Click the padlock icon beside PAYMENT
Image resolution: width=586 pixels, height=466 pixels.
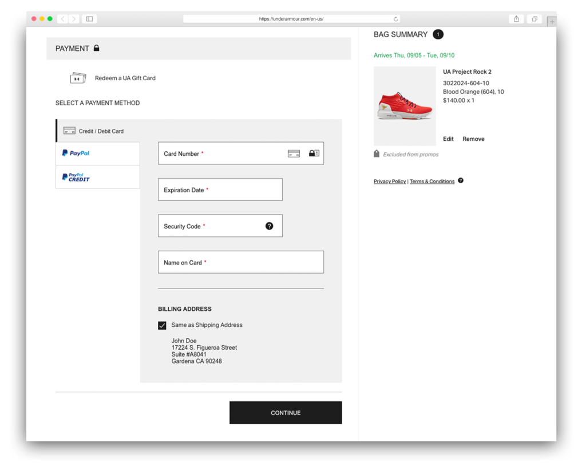coord(96,48)
